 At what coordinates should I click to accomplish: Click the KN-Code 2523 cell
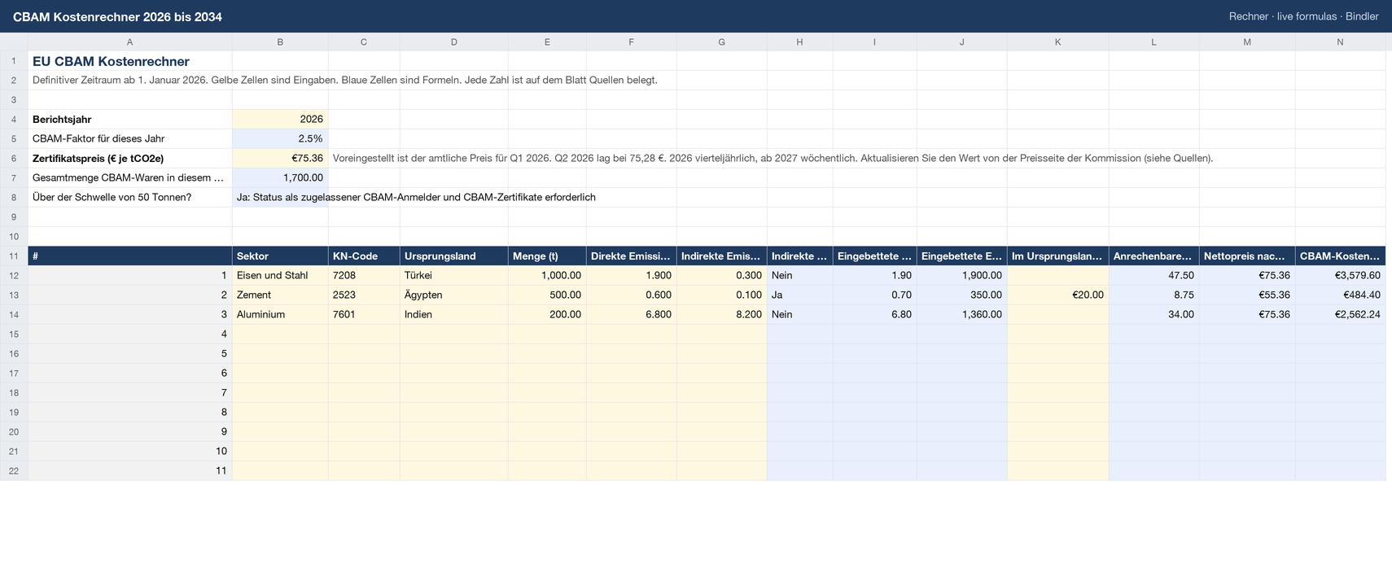coord(364,295)
